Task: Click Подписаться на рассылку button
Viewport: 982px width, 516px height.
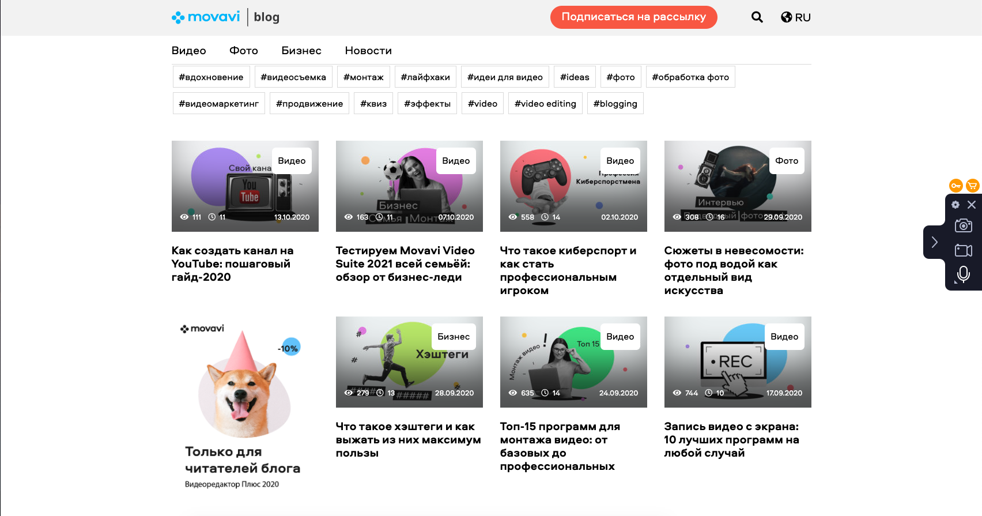Action: tap(633, 17)
